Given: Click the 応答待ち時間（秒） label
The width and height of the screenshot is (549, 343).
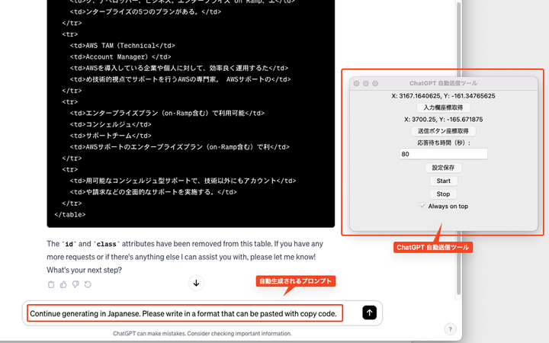Looking at the screenshot, I should coord(443,143).
